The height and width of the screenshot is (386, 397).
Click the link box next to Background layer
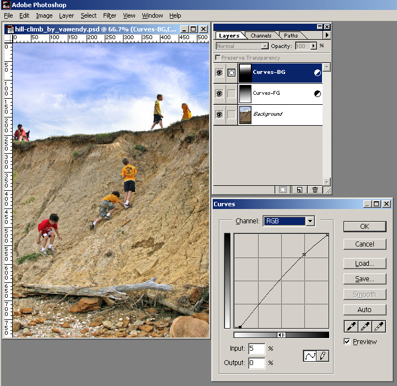click(231, 115)
